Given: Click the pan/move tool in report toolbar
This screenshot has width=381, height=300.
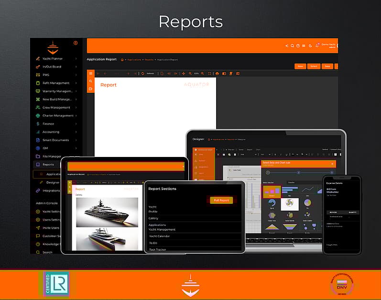Looking at the screenshot, I should pos(184,73).
